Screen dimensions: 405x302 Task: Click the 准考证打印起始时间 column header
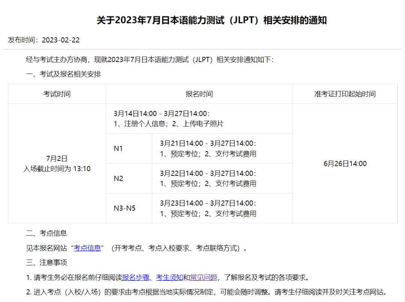pos(345,94)
